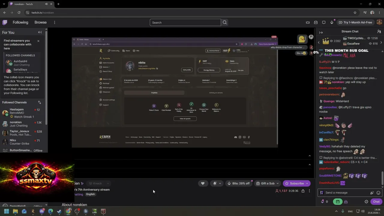This screenshot has height=216, width=384.
Task: Open Bits cheer icon in message box
Action: tap(372, 193)
